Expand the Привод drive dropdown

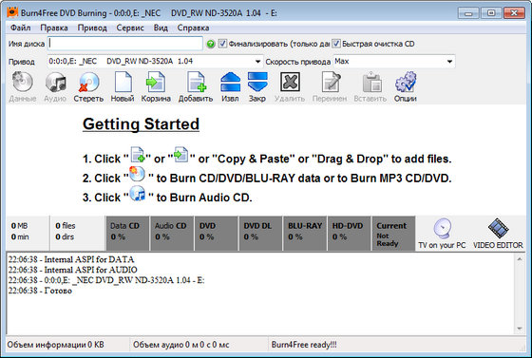point(257,62)
